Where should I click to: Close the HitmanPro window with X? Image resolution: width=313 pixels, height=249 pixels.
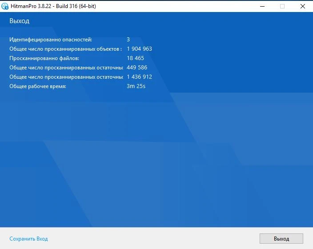(x=302, y=6)
